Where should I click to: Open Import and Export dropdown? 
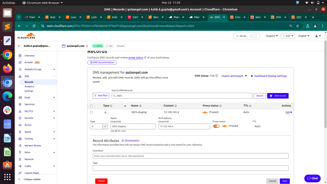pyautogui.click(x=234, y=76)
